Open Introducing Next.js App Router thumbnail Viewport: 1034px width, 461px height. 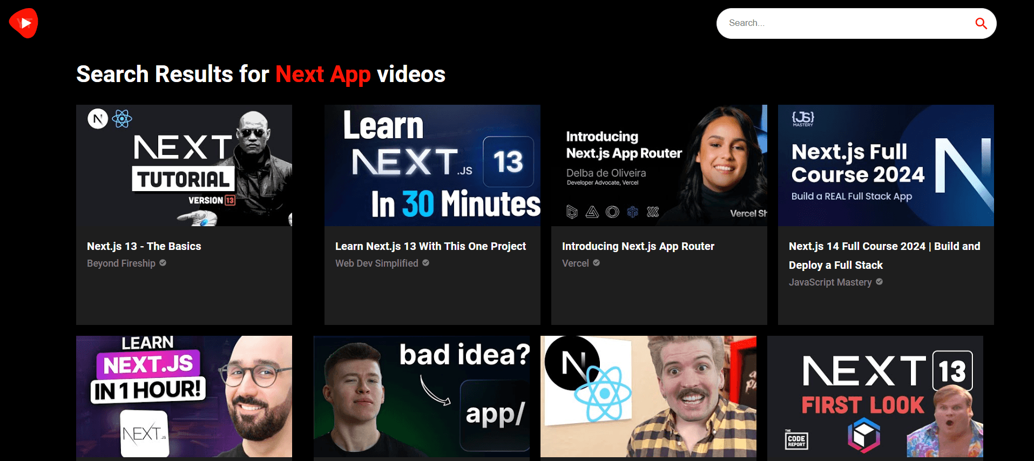click(659, 165)
